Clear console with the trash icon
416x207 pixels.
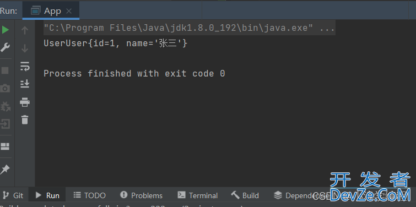tap(25, 119)
